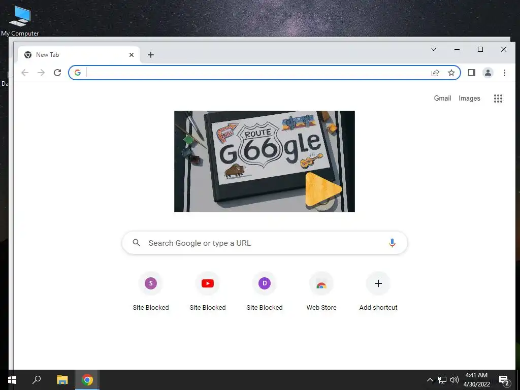Open Gmail link
Image resolution: width=520 pixels, height=390 pixels.
442,98
